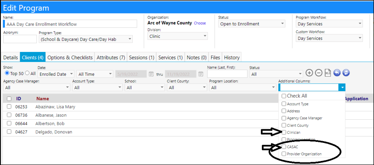Click the blue undo arrow icon
Image resolution: width=374 pixels, height=165 pixels.
tap(337, 73)
